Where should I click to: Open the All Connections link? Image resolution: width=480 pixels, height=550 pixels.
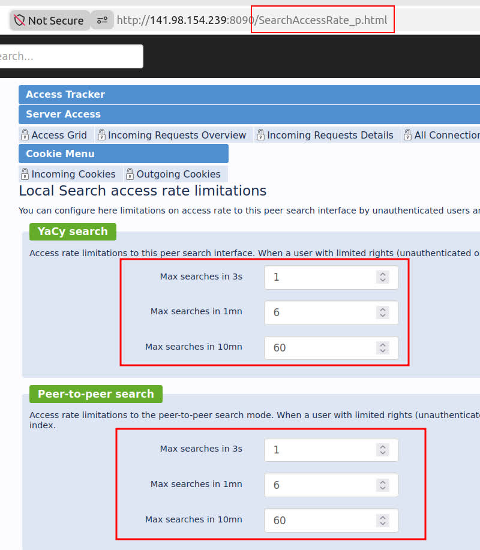tap(447, 135)
